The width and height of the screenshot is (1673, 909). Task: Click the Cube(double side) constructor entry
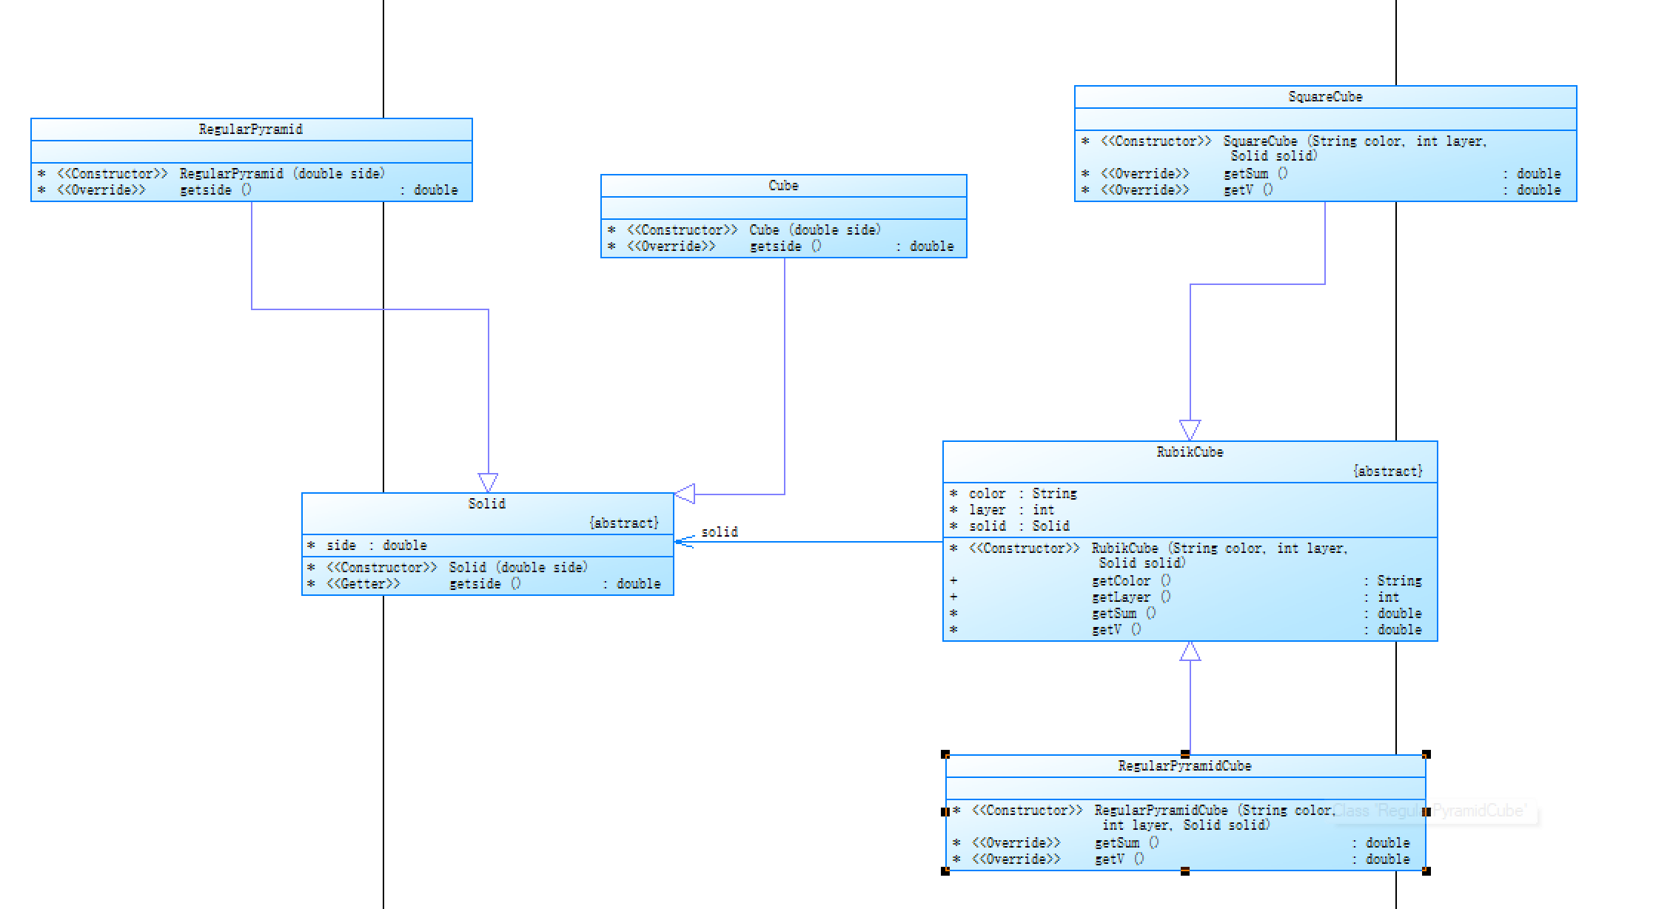pos(814,230)
